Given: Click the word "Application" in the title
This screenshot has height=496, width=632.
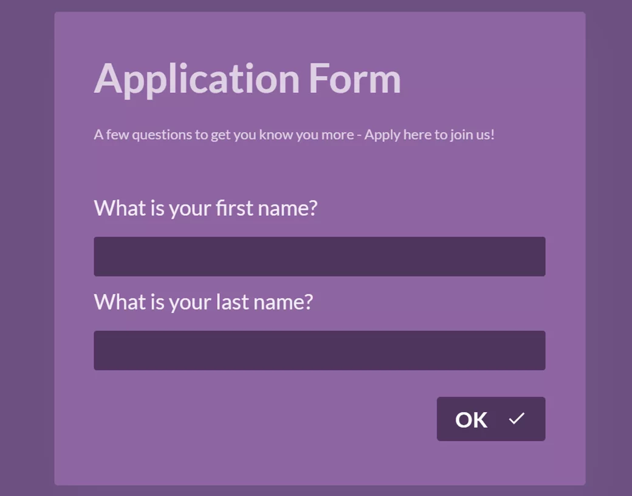Looking at the screenshot, I should click(x=197, y=78).
